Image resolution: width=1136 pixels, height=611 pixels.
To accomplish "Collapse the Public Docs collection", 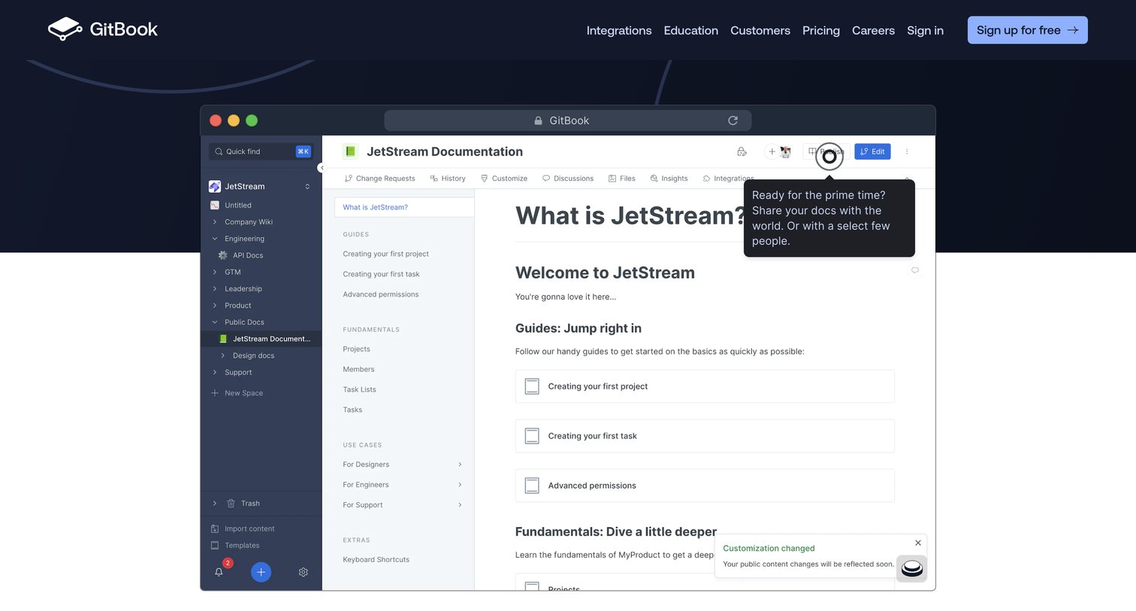I will tap(215, 322).
